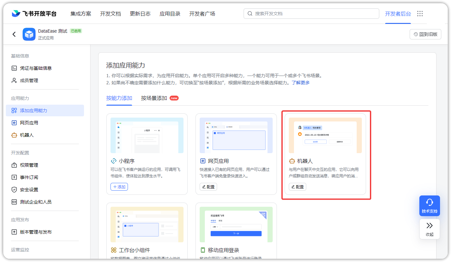
Task: Click the DataEase 测试 app name
Action: 53,31
